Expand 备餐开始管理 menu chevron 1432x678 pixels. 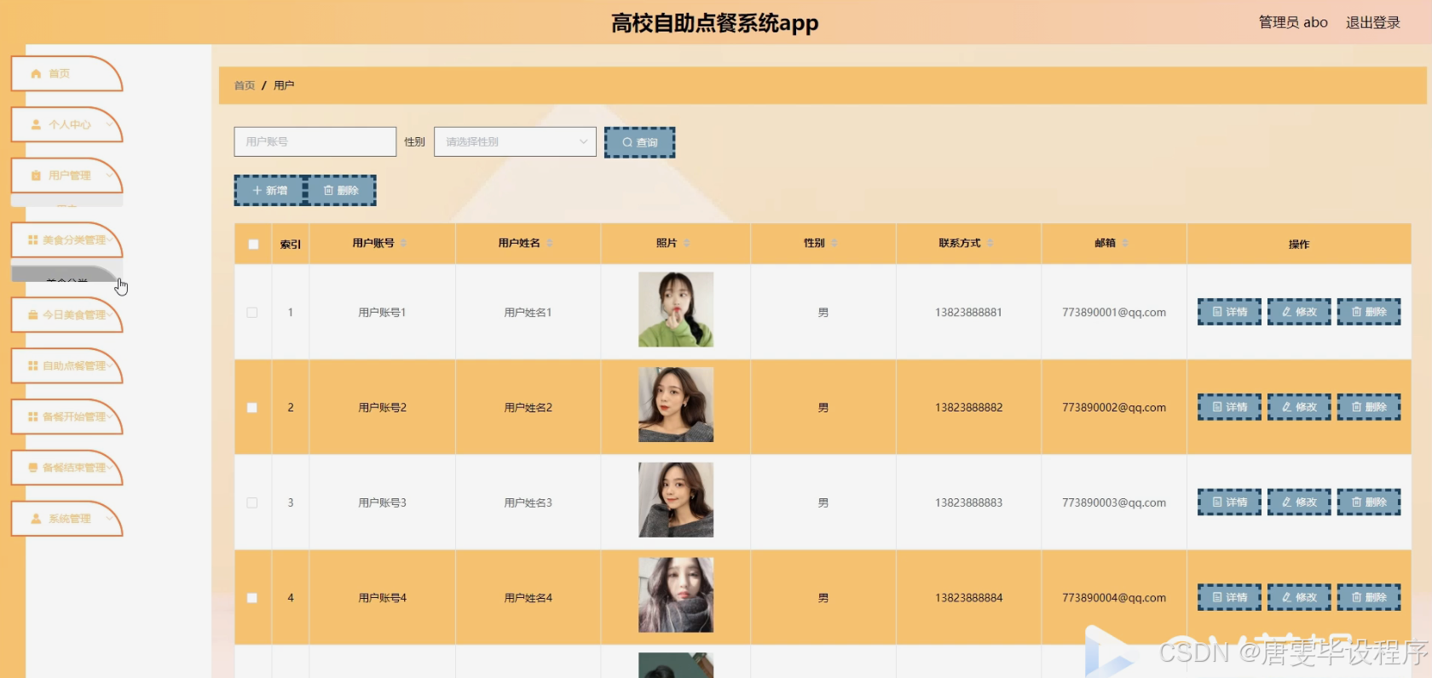110,417
